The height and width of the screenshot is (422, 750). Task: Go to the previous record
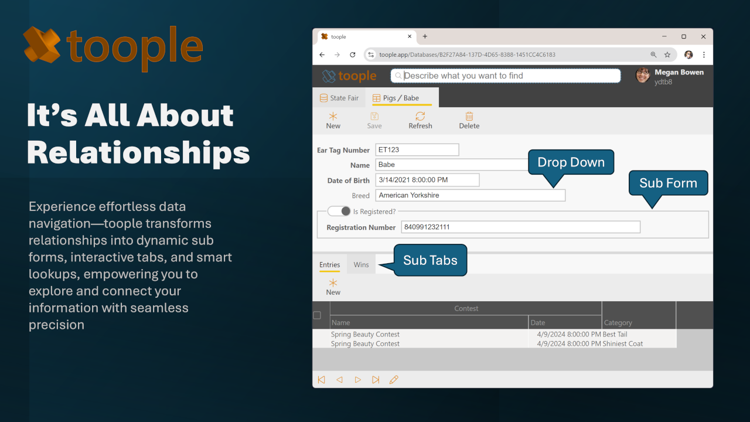click(339, 380)
